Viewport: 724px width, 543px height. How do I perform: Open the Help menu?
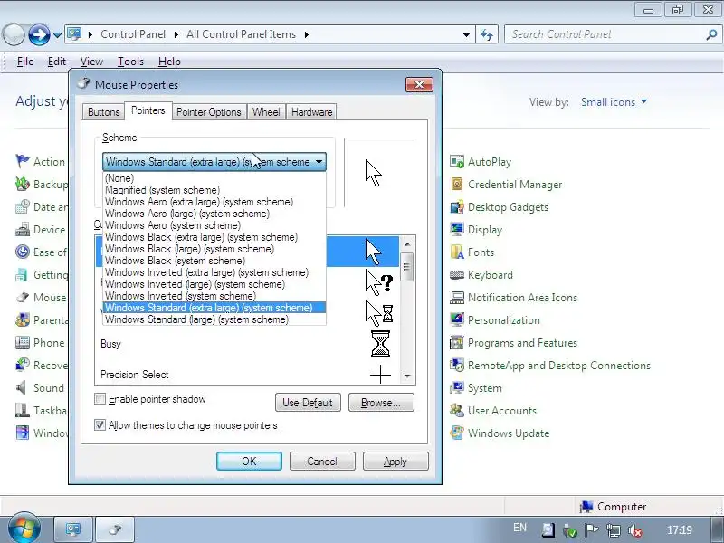click(x=169, y=62)
